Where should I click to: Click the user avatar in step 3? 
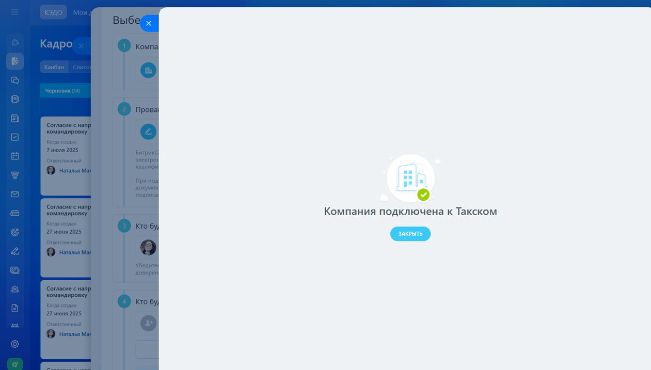[x=149, y=247]
